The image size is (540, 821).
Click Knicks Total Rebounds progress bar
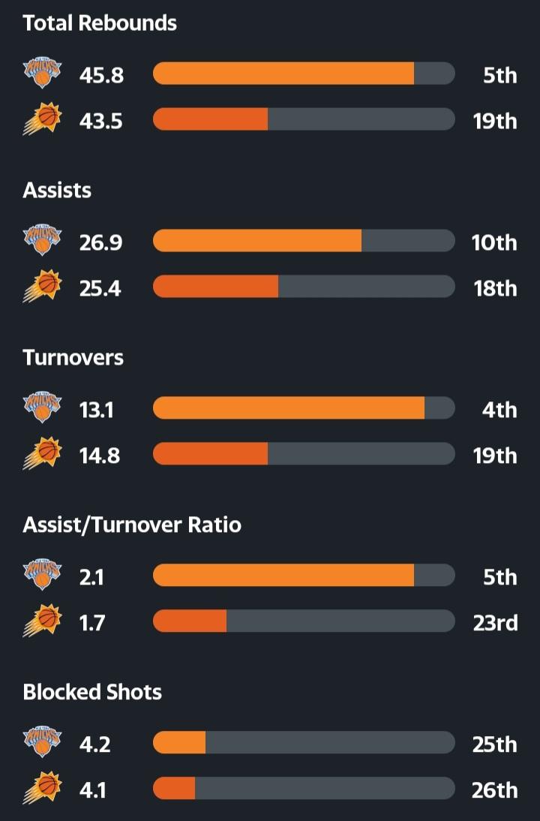[x=303, y=74]
